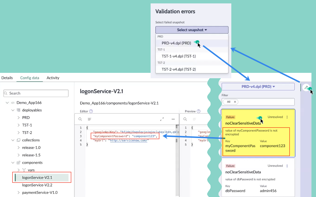Image resolution: width=316 pixels, height=197 pixels.
Task: Expand the PRD deployable node
Action: (18, 118)
